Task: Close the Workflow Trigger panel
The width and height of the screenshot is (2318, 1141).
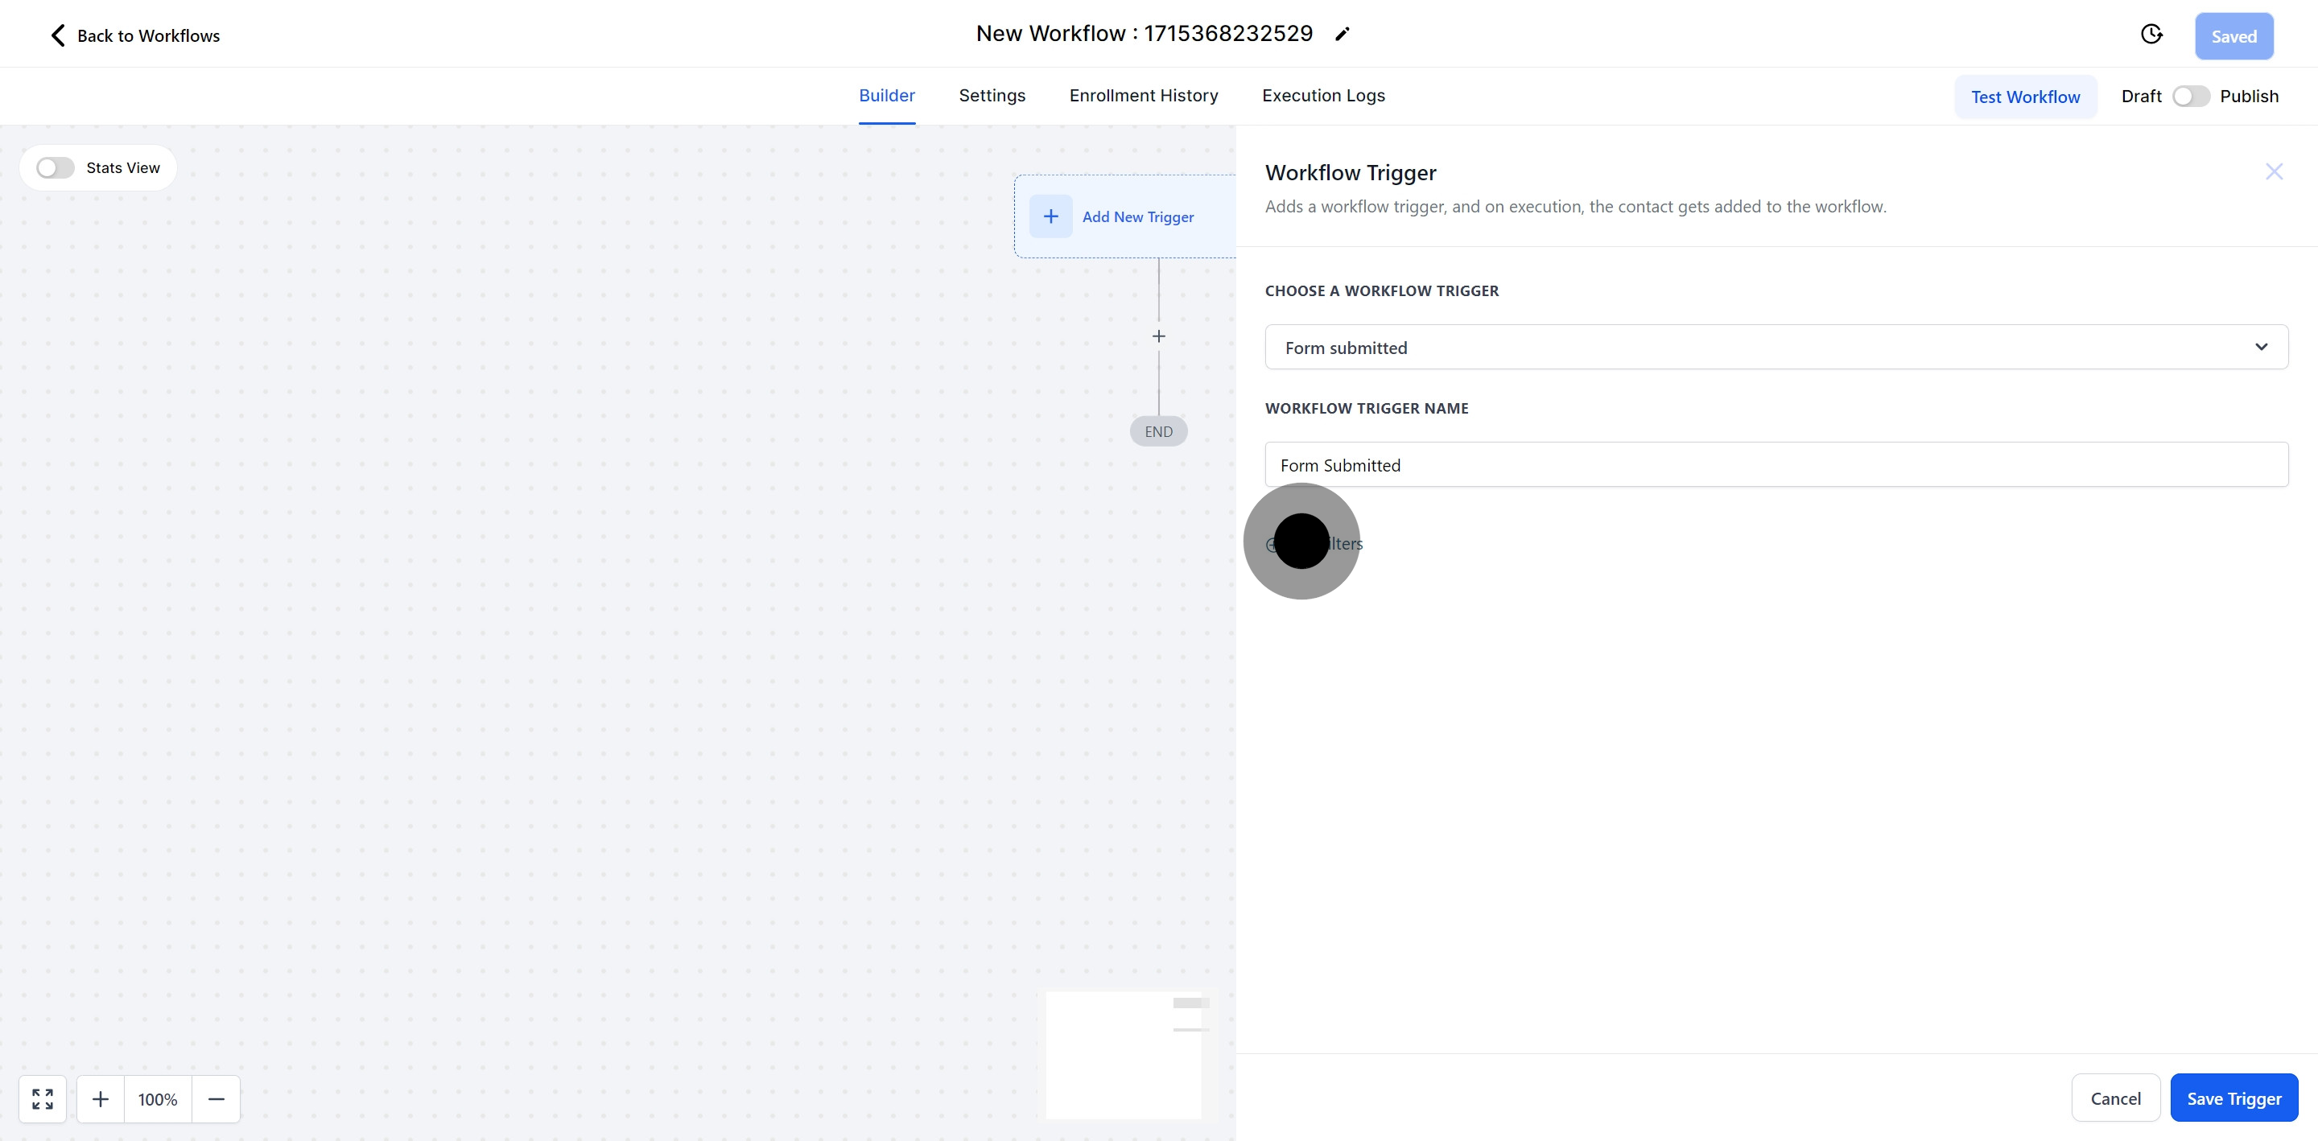Action: click(2274, 171)
